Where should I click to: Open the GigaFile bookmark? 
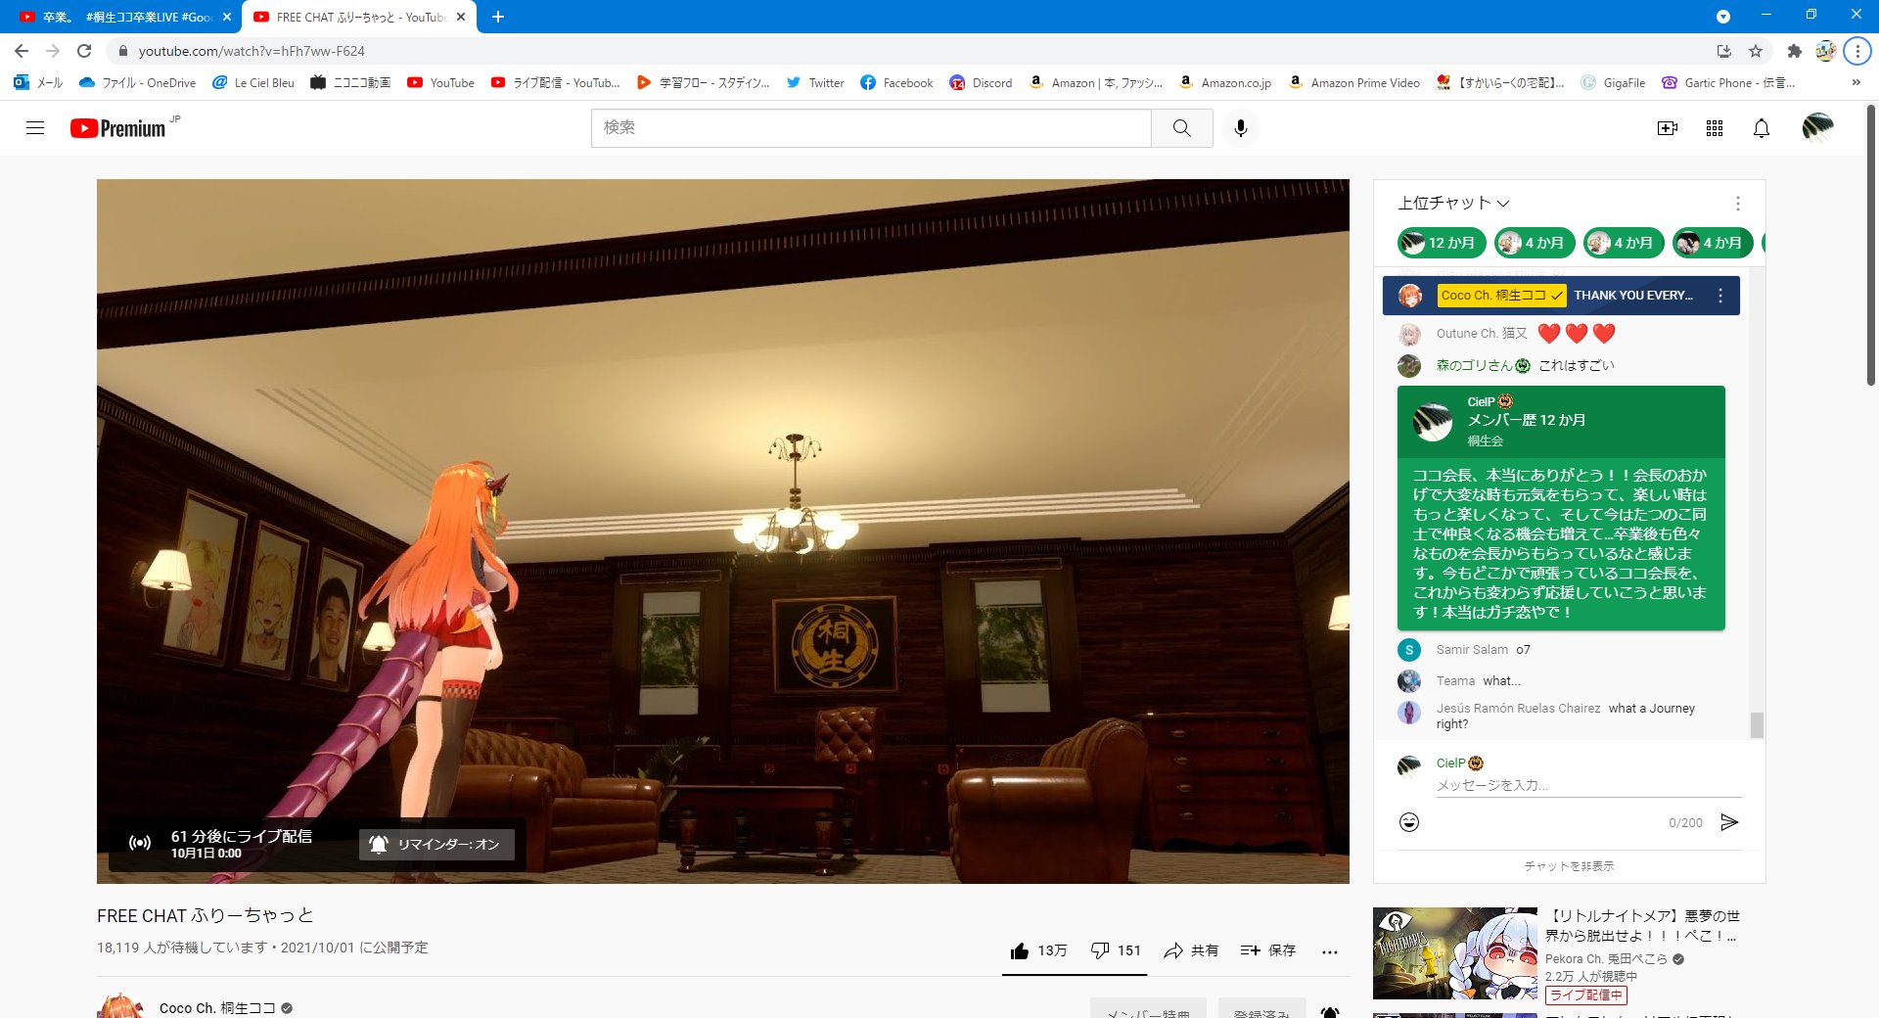[1613, 83]
